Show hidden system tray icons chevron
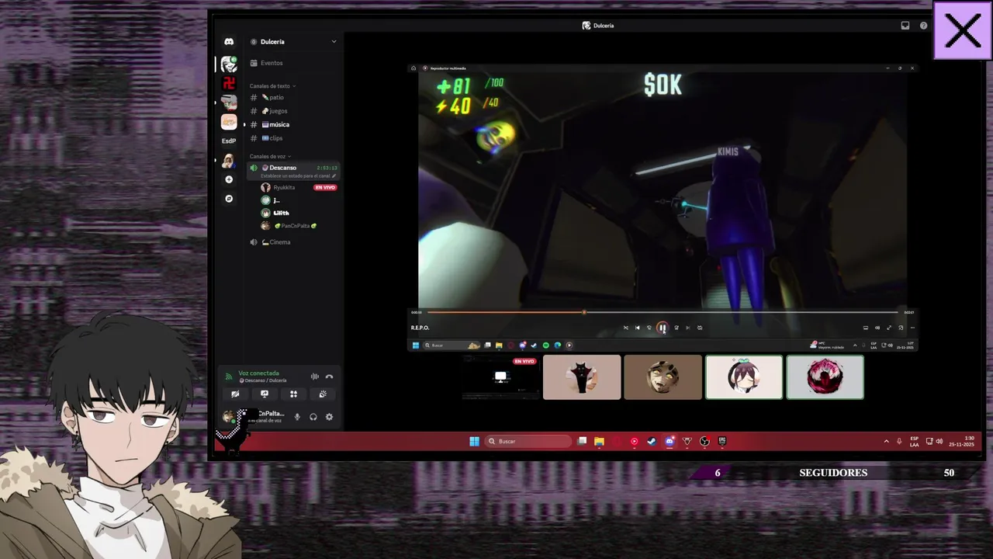Image resolution: width=993 pixels, height=559 pixels. pyautogui.click(x=886, y=441)
